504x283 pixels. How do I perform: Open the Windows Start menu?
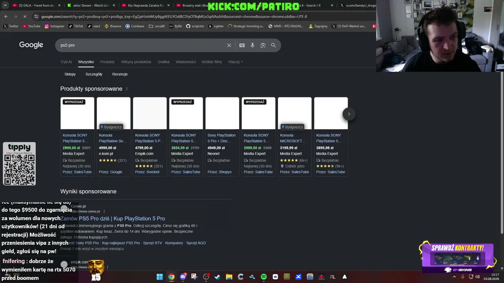coord(159,277)
